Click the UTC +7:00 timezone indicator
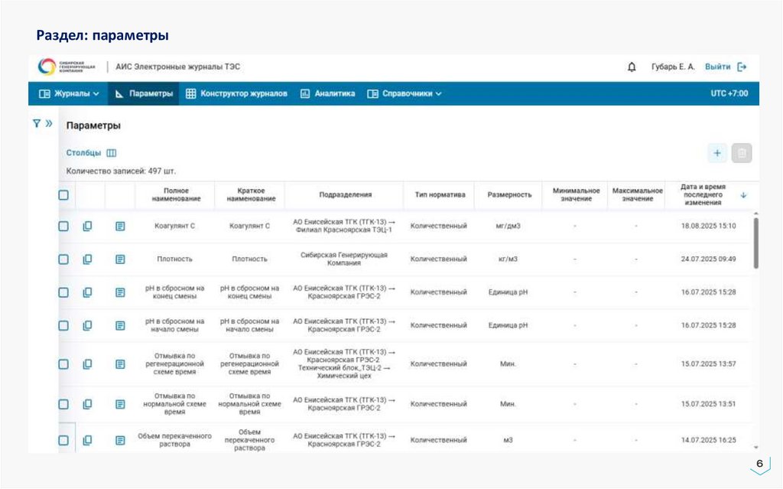This screenshot has height=489, width=783. [x=729, y=93]
